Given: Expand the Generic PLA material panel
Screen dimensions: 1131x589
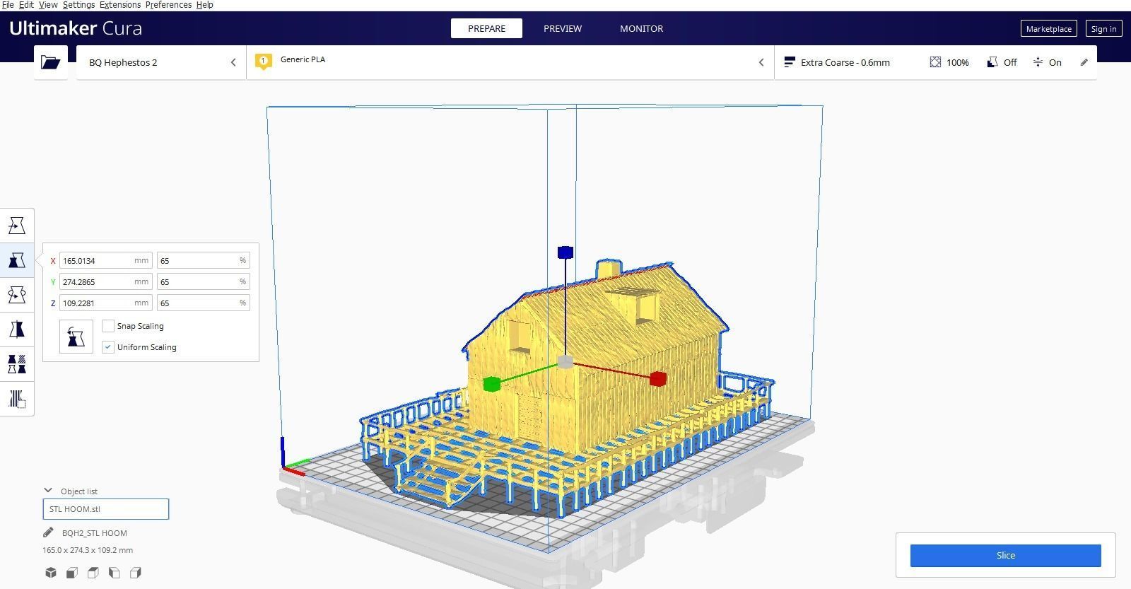Looking at the screenshot, I should pos(510,62).
